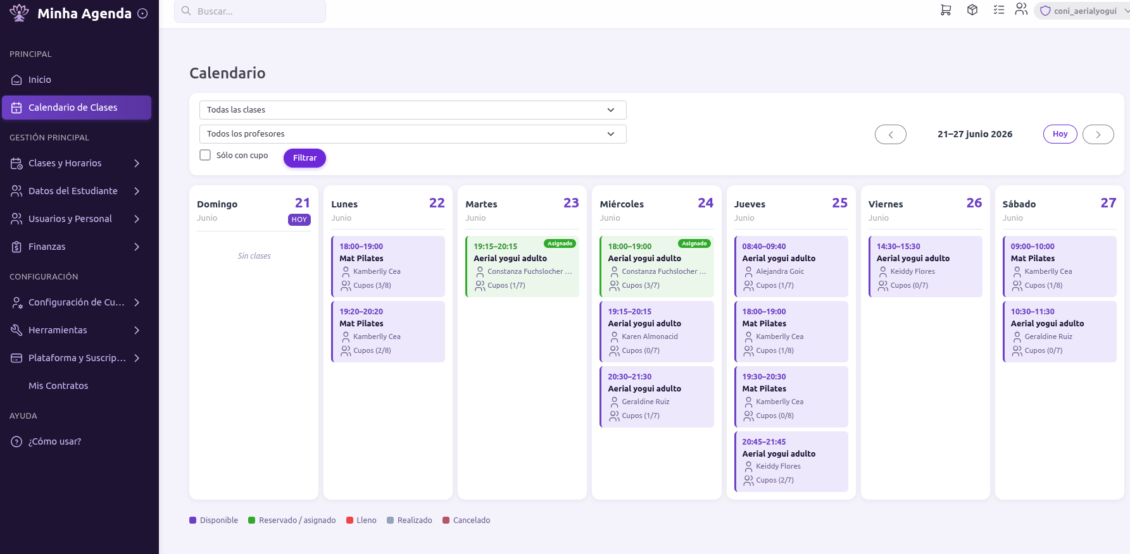Go to next week arrow
1130x554 pixels.
click(x=1098, y=135)
